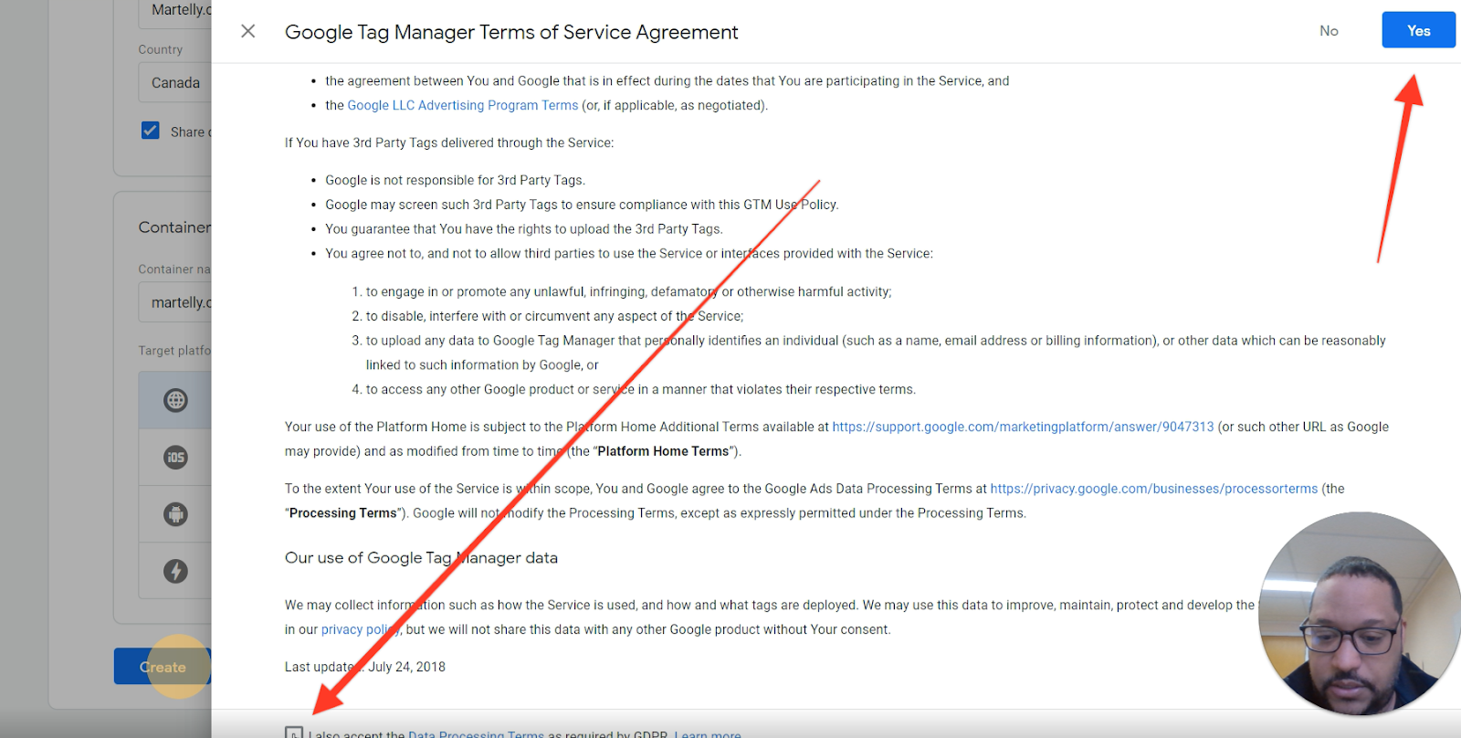Click Yes to accept the agreement

click(x=1418, y=30)
